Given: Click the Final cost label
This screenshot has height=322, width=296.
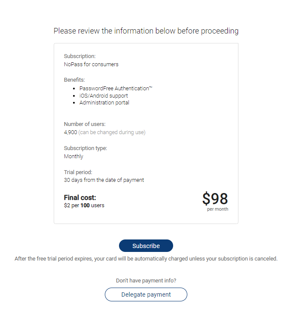Looking at the screenshot, I should pos(80,198).
